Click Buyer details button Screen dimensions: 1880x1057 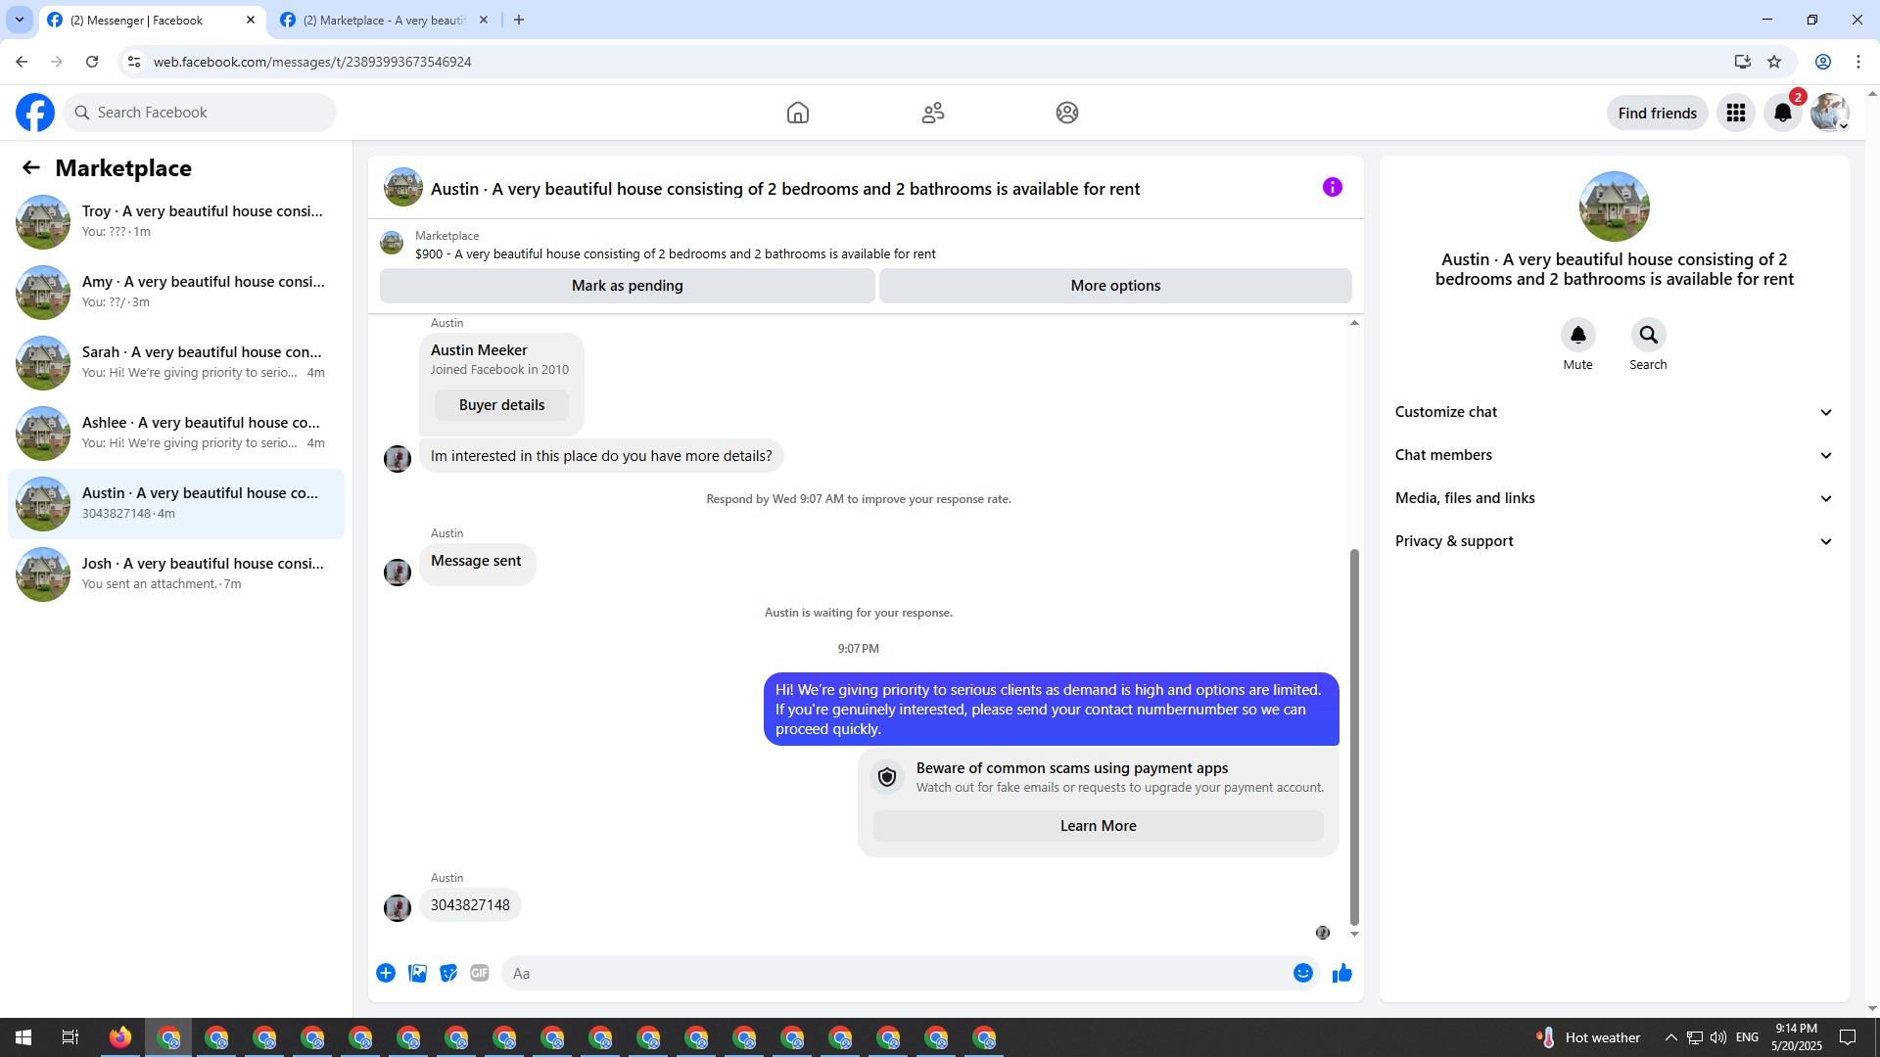point(501,405)
